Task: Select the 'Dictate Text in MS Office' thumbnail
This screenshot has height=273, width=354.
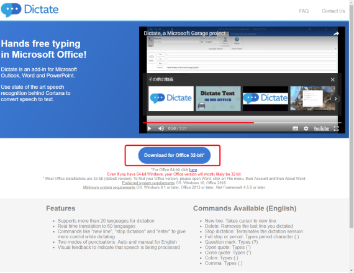Action: point(218,99)
